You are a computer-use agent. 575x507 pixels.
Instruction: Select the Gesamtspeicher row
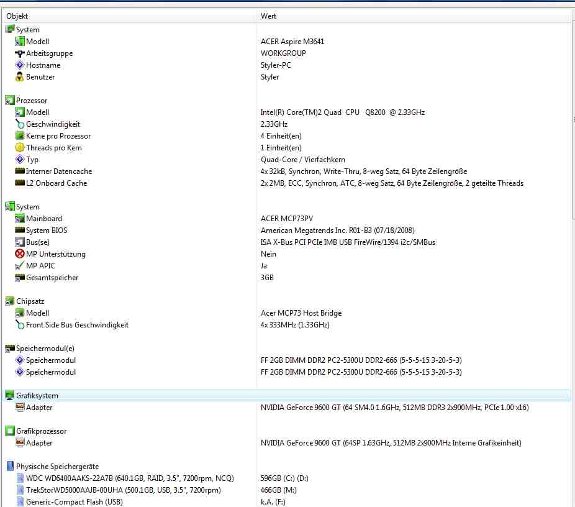pyautogui.click(x=286, y=277)
